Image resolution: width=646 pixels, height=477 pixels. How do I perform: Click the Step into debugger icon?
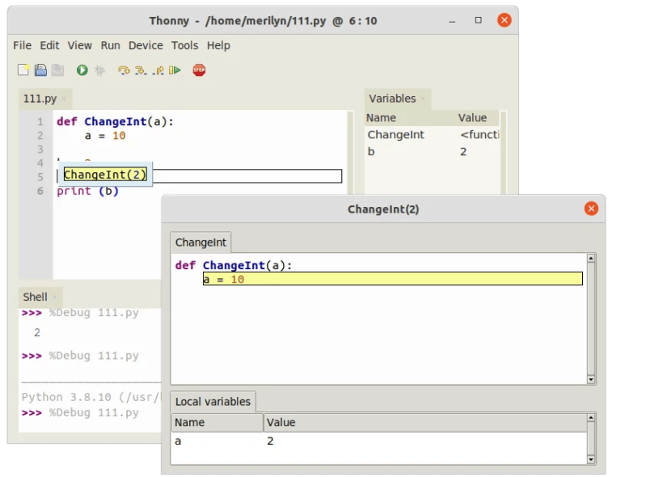pos(141,70)
